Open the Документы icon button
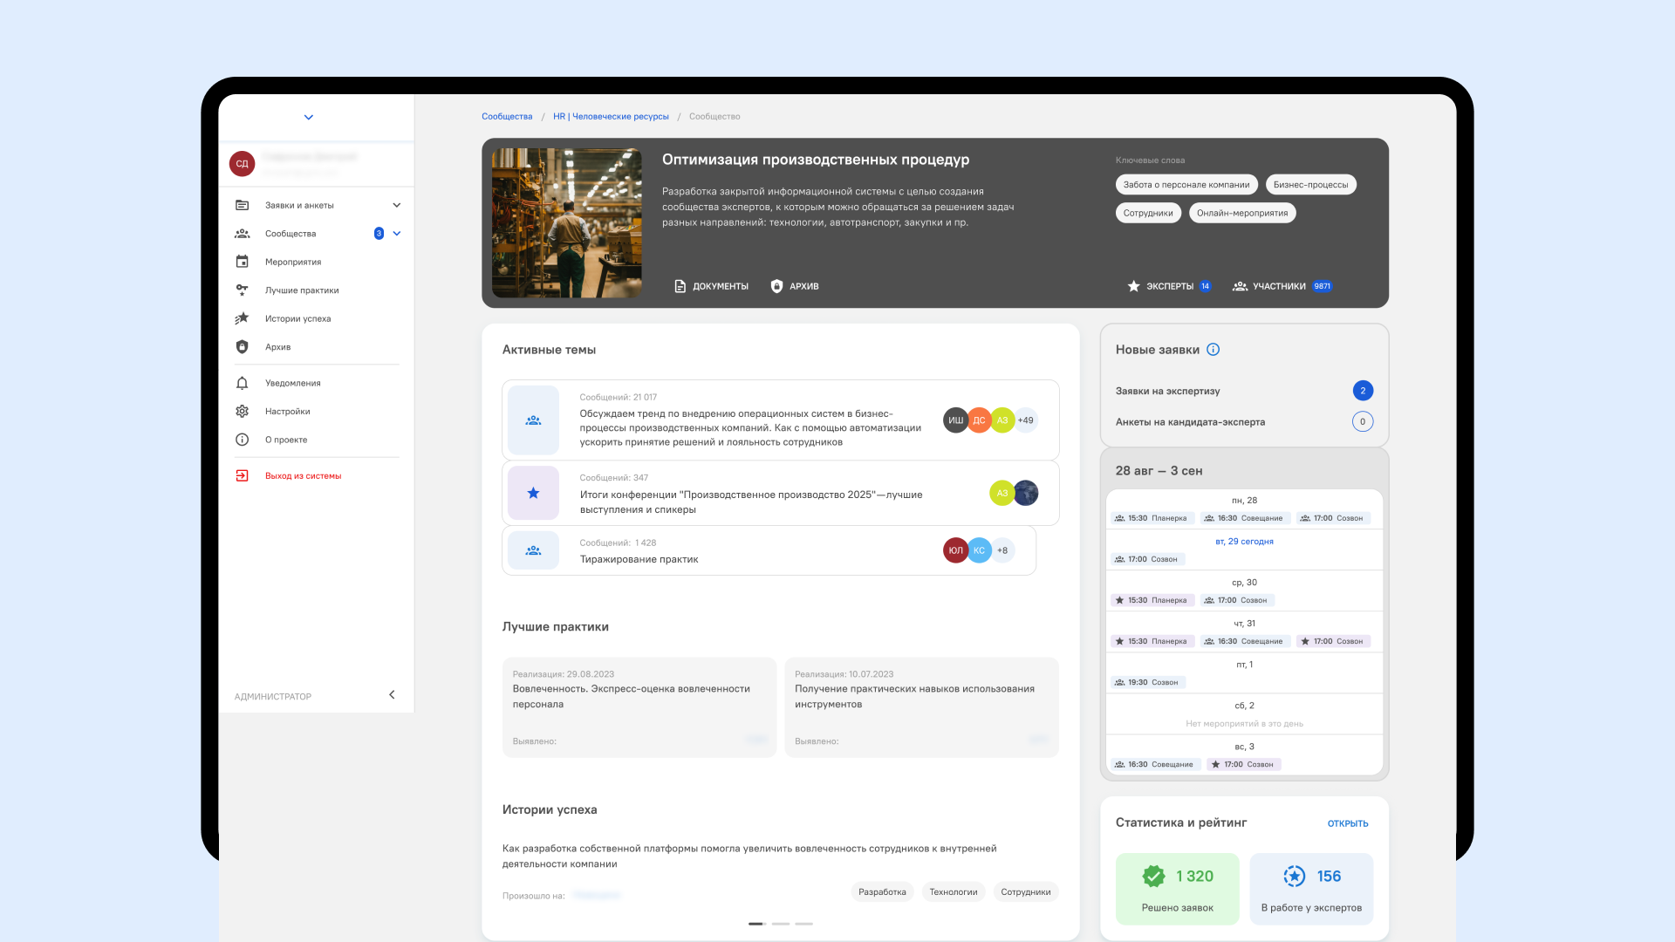This screenshot has width=1675, height=942. pyautogui.click(x=680, y=286)
